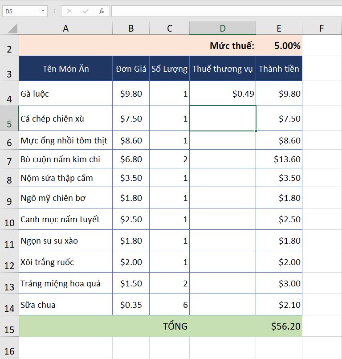Click the 'Thuế thương vụ' header cell
The width and height of the screenshot is (342, 359).
(x=223, y=69)
